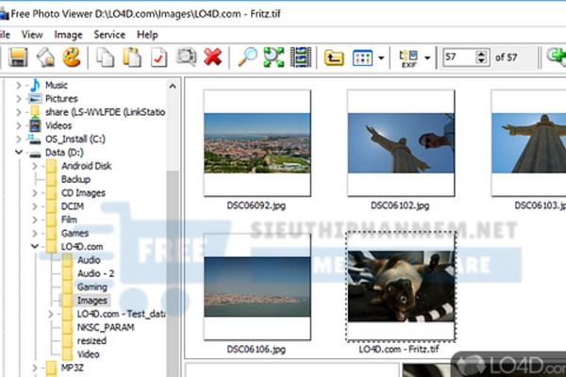Screen dimensions: 566x377
Task: Expand the share (LS-WVLFDE) network node
Action: [19, 112]
